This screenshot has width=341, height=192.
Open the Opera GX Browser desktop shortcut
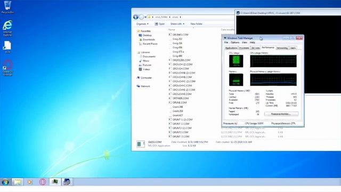(7, 68)
